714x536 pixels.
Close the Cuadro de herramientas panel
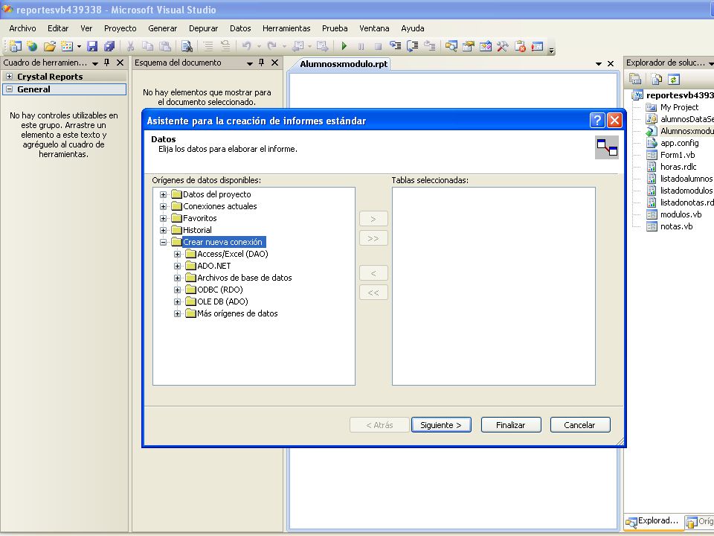click(x=120, y=63)
